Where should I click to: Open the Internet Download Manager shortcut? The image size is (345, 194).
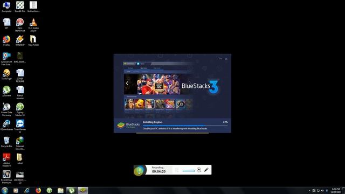(20, 143)
